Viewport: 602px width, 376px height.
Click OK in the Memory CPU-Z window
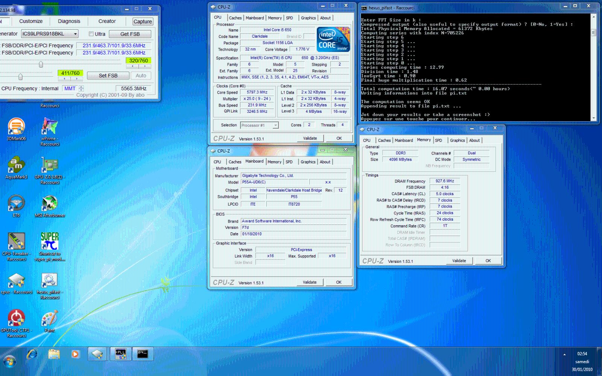coord(488,261)
